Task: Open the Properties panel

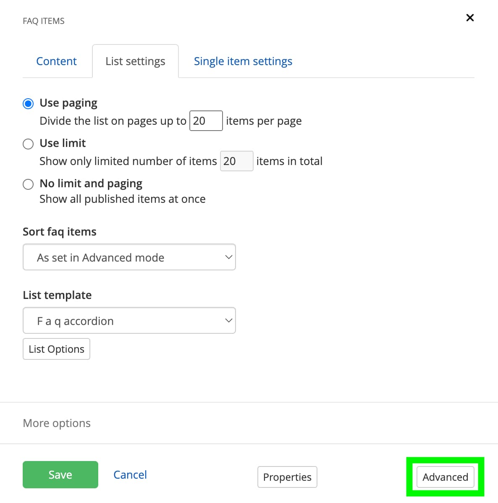Action: [x=287, y=477]
